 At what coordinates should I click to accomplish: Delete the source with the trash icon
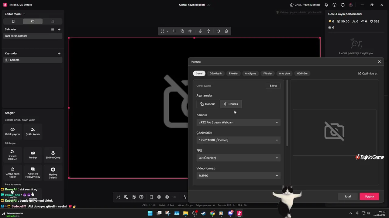(226, 31)
